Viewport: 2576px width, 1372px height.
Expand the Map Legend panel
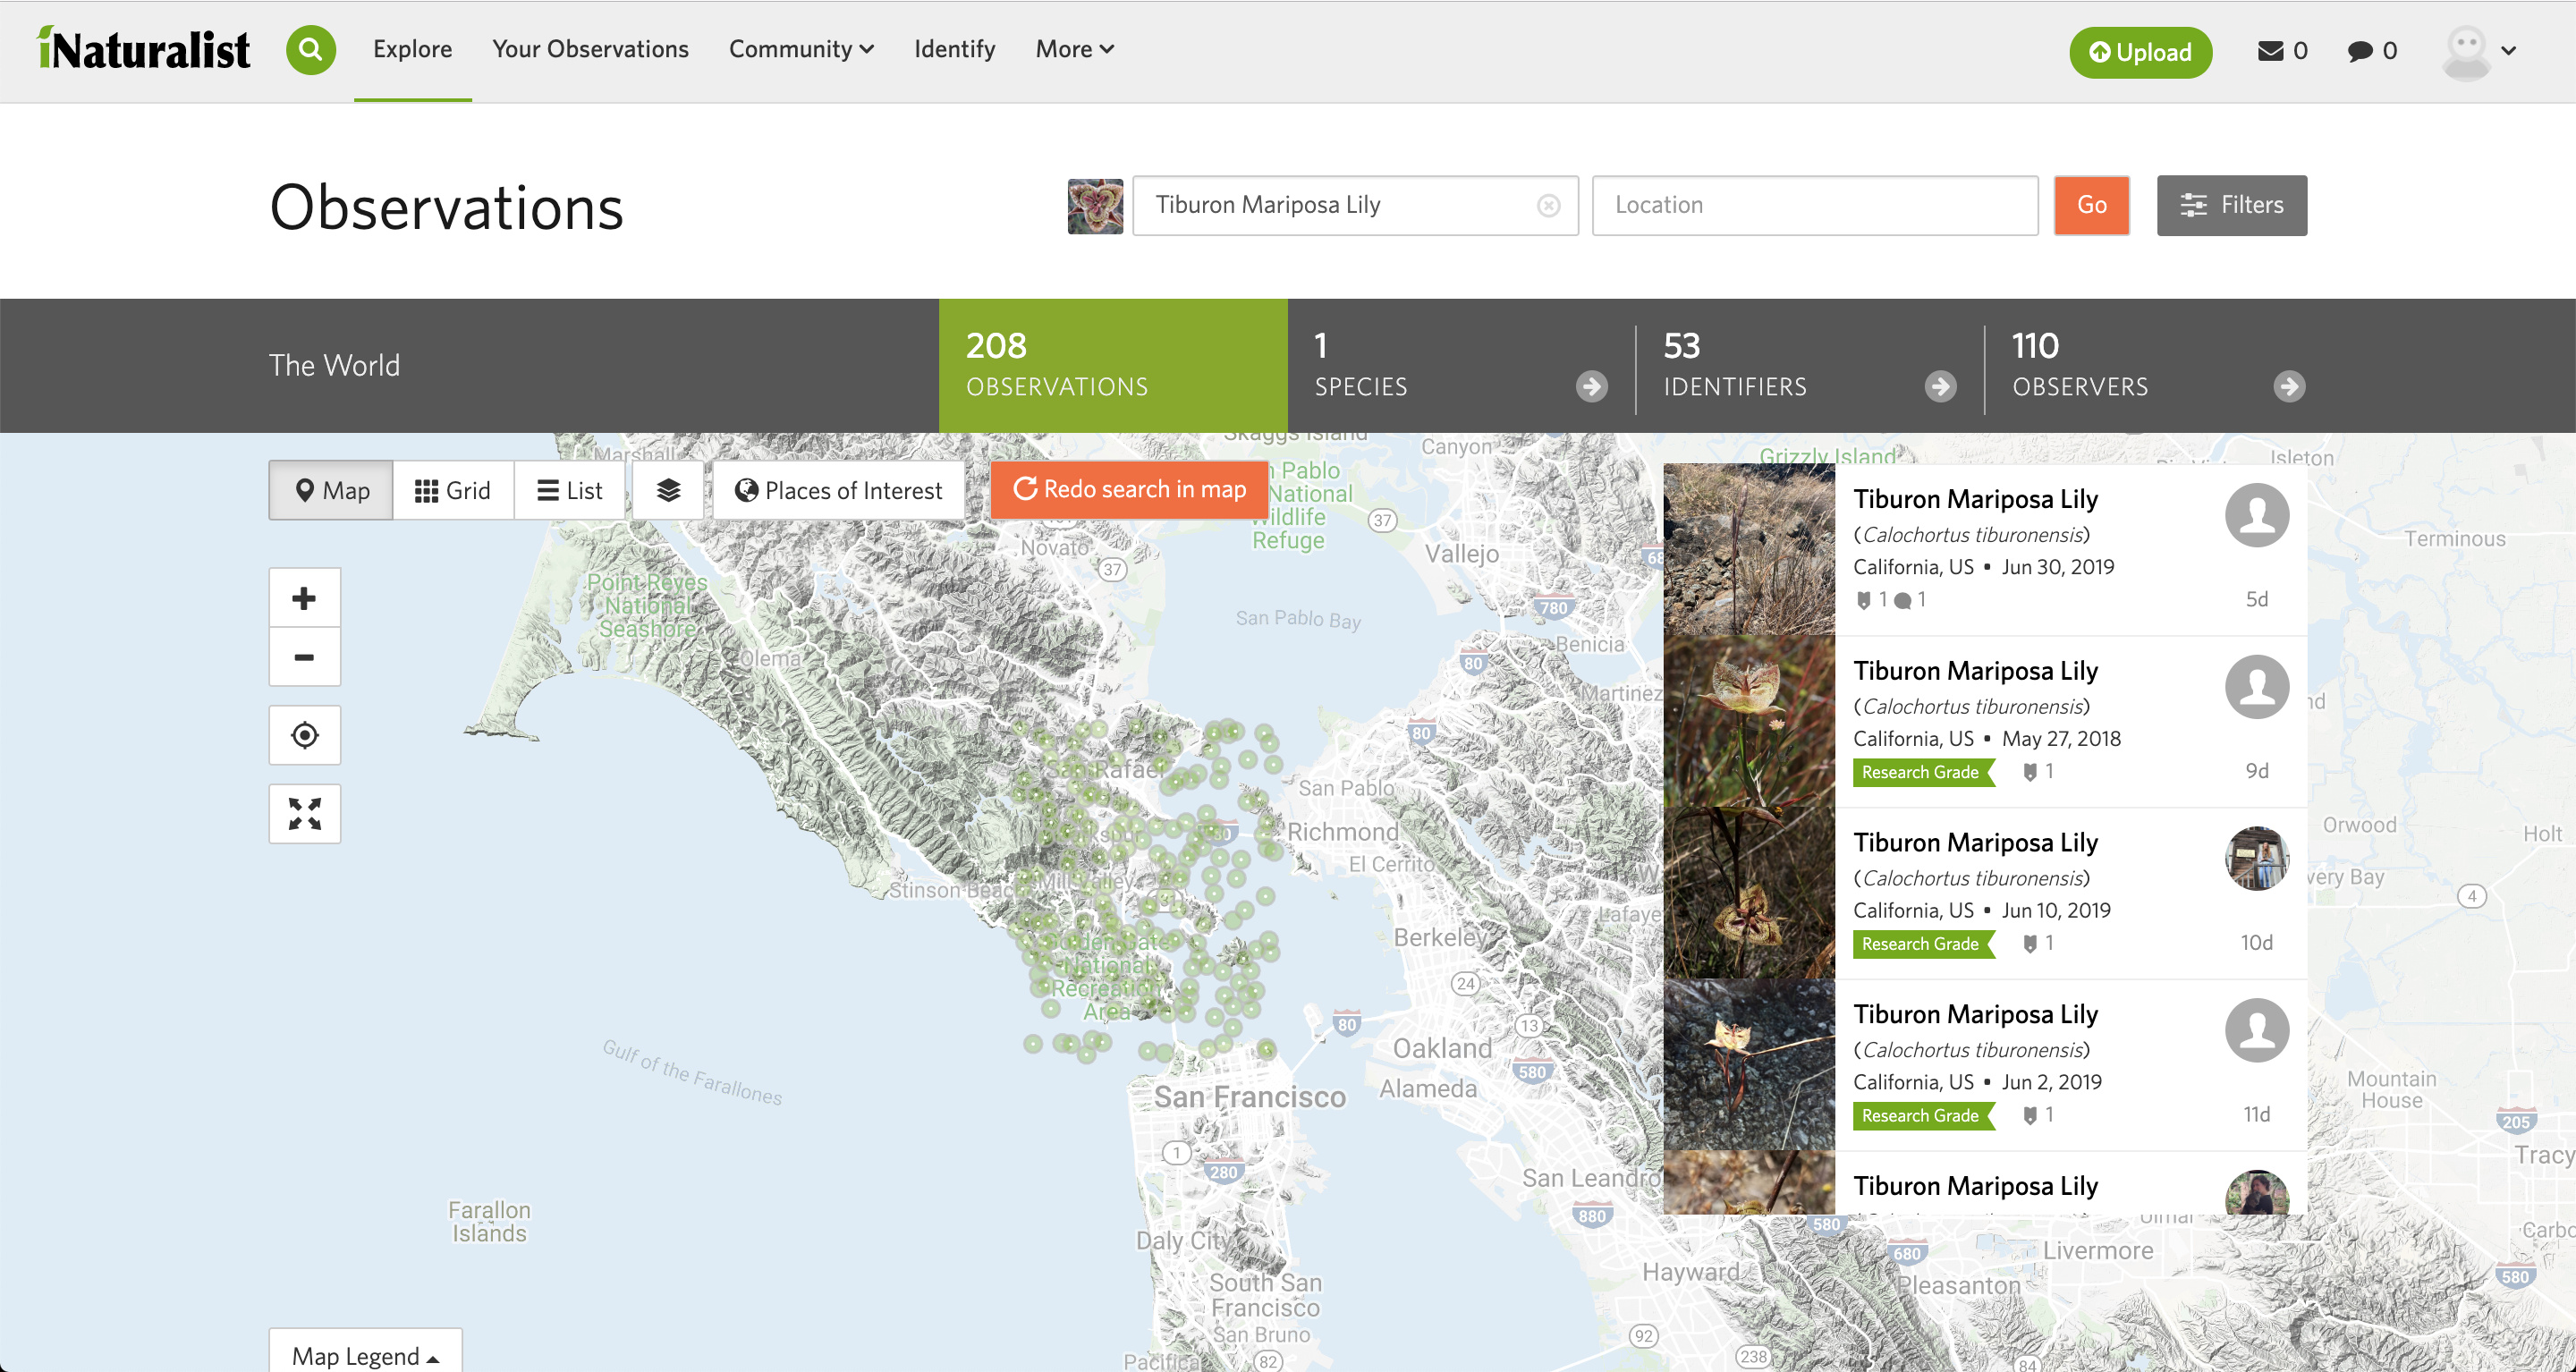click(365, 1354)
